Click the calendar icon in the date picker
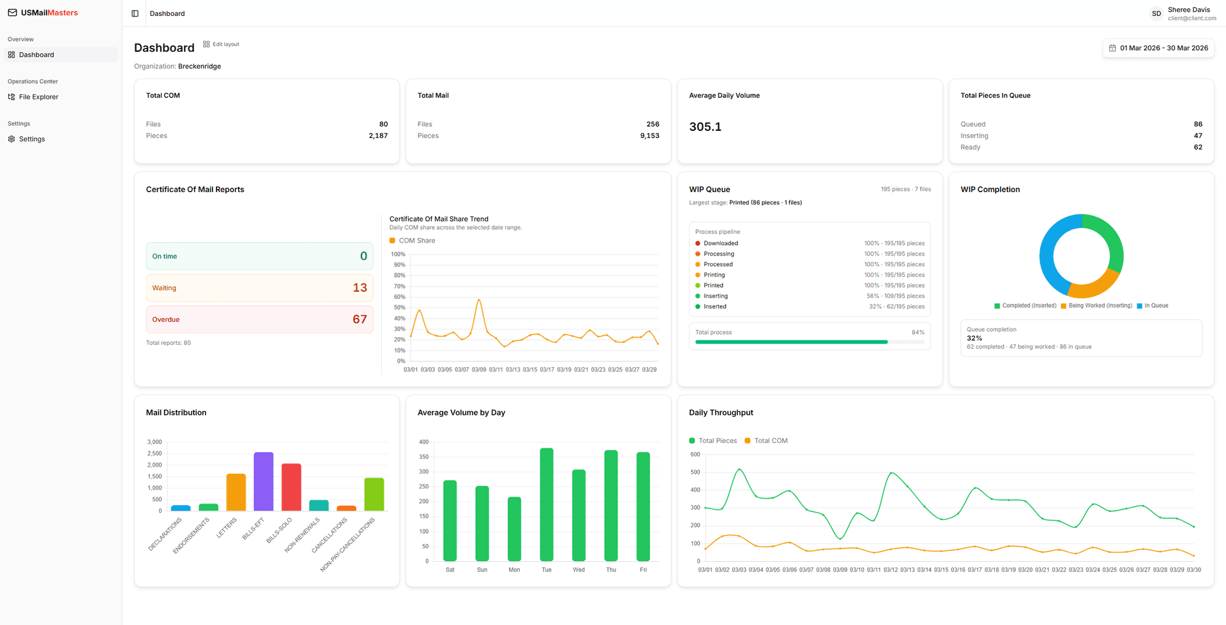The height and width of the screenshot is (625, 1226). [x=1112, y=48]
